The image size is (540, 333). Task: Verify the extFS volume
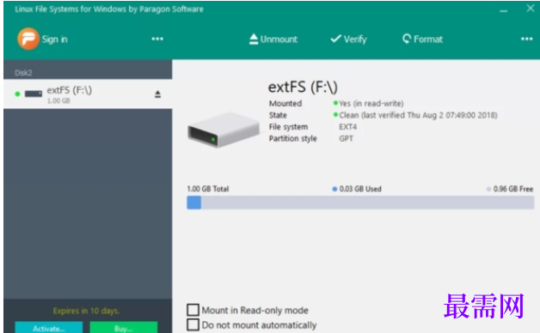point(348,39)
